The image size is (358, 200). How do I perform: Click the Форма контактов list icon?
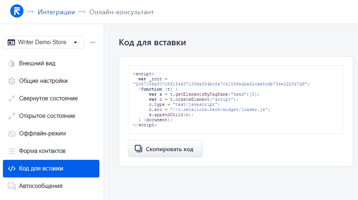(12, 151)
